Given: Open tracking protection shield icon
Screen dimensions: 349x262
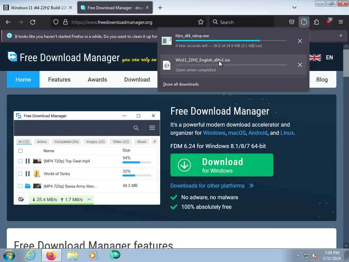Looking at the screenshot, I should tap(56, 22).
